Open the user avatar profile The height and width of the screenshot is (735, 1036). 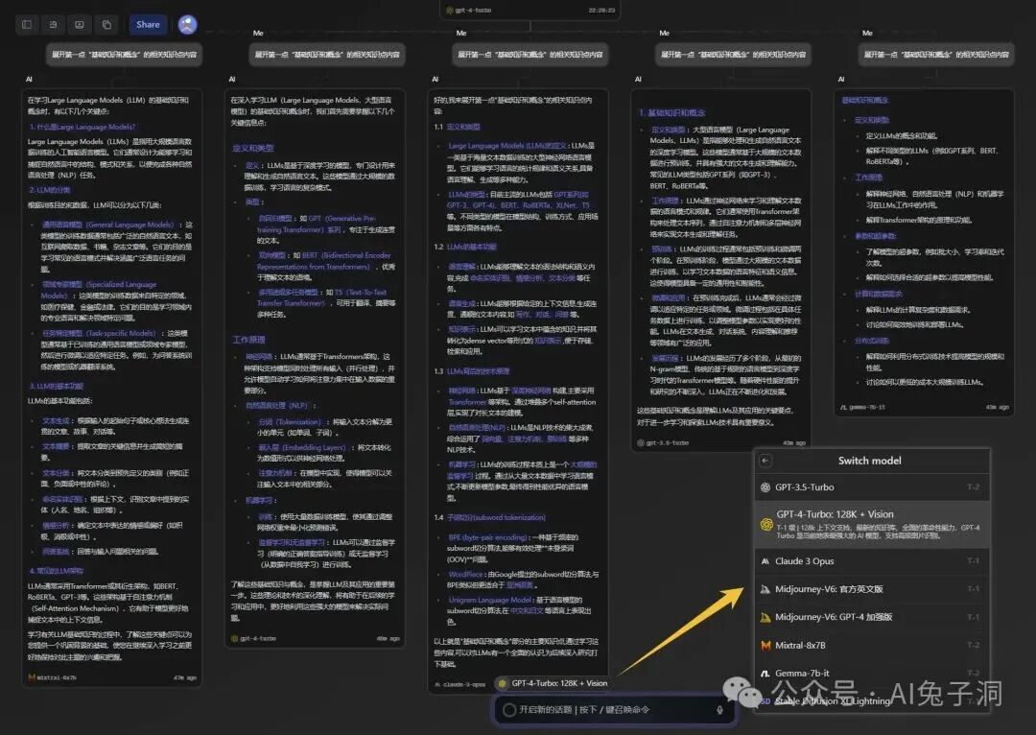(x=188, y=24)
